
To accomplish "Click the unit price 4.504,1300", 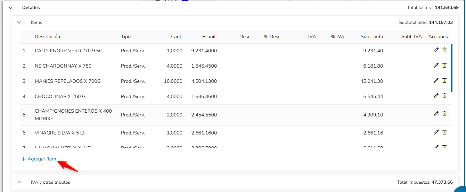I will (204, 81).
